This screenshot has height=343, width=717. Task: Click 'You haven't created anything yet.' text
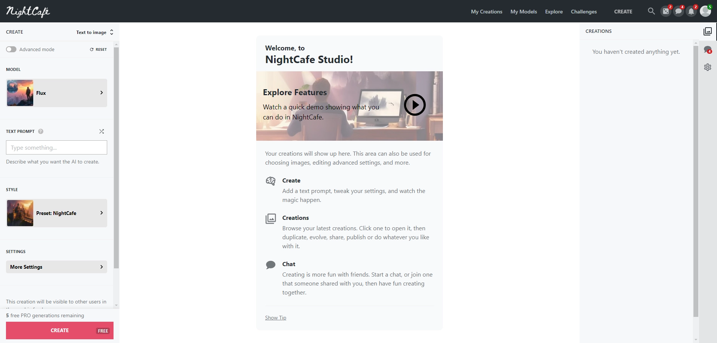(636, 52)
